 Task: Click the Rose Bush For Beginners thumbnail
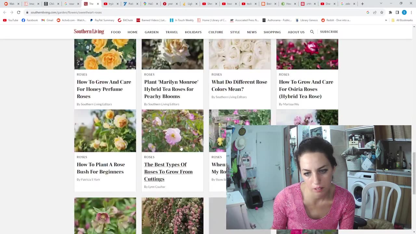pyautogui.click(x=105, y=131)
